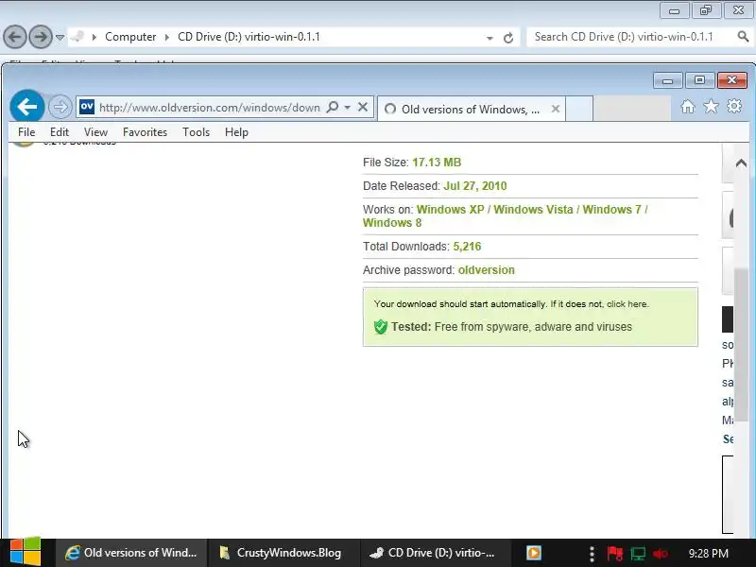
Task: Click the 'oldversion' archive password text
Action: (486, 270)
